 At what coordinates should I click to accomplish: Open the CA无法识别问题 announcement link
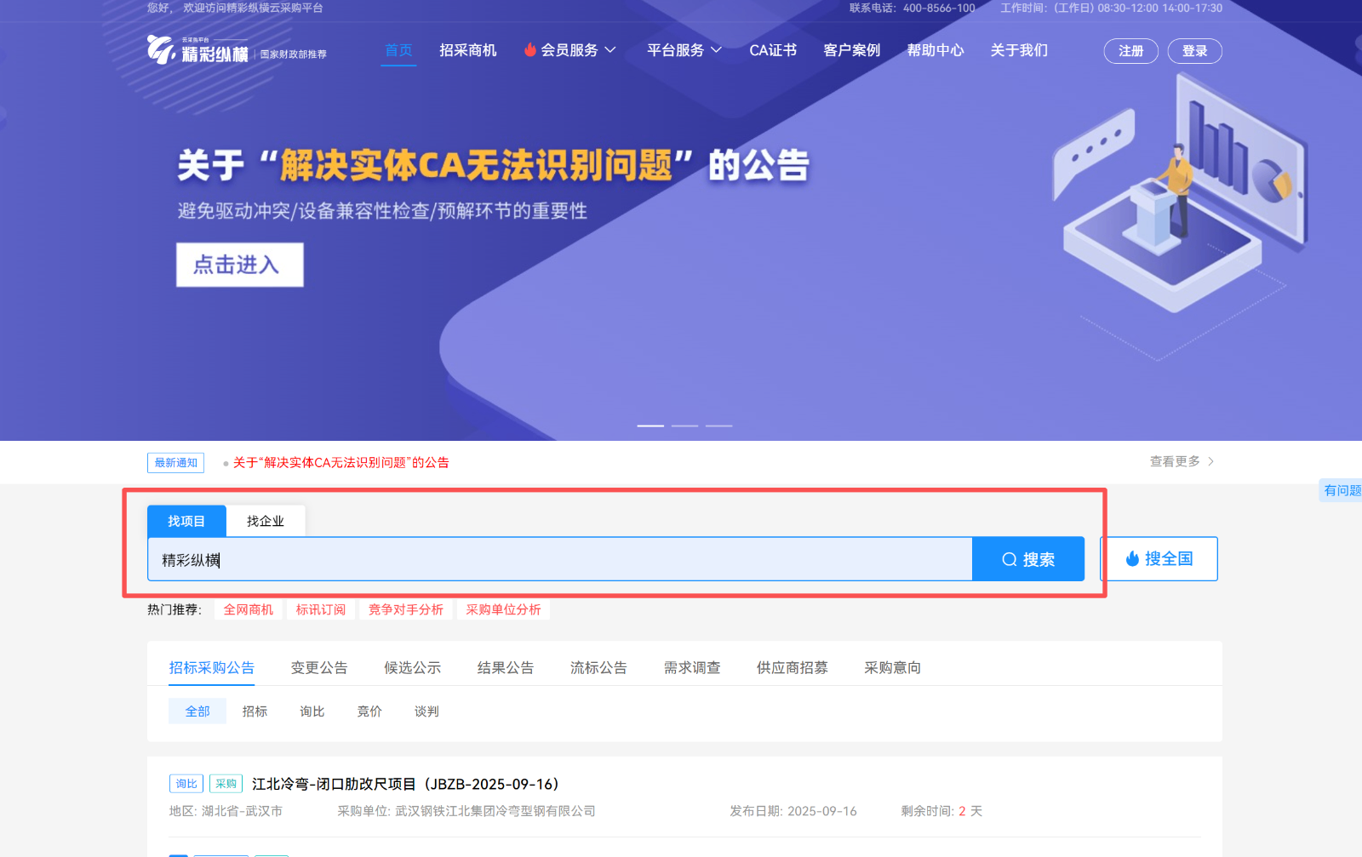pyautogui.click(x=340, y=463)
